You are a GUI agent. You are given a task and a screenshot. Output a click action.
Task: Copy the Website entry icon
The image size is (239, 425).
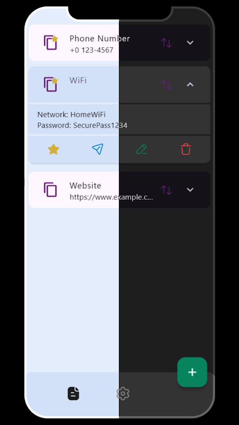click(x=50, y=190)
